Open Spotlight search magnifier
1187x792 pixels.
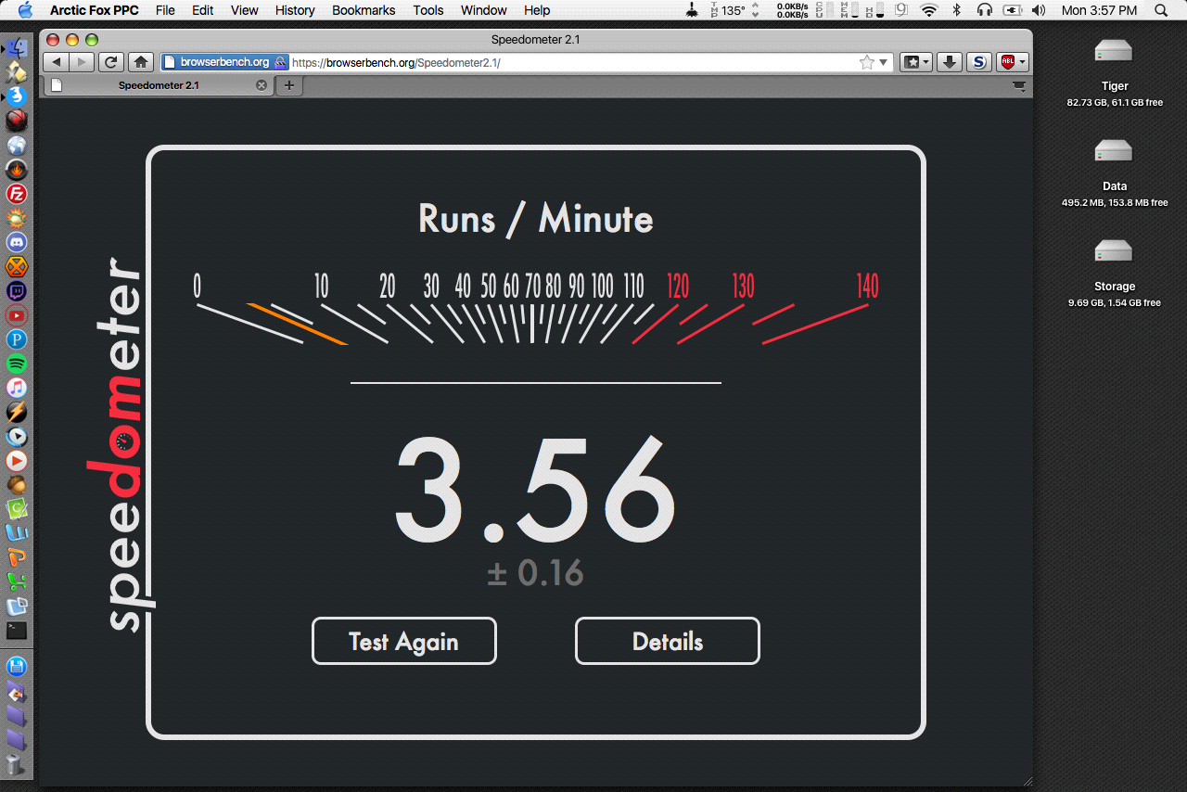pos(1161,10)
